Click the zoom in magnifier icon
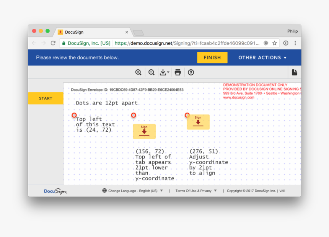Viewport: 329px width, 237px height. (138, 72)
